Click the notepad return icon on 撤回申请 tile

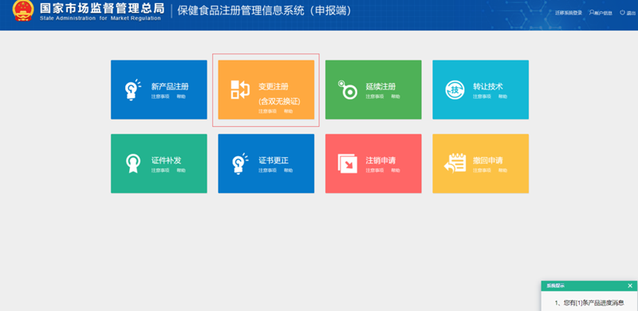[x=455, y=163]
